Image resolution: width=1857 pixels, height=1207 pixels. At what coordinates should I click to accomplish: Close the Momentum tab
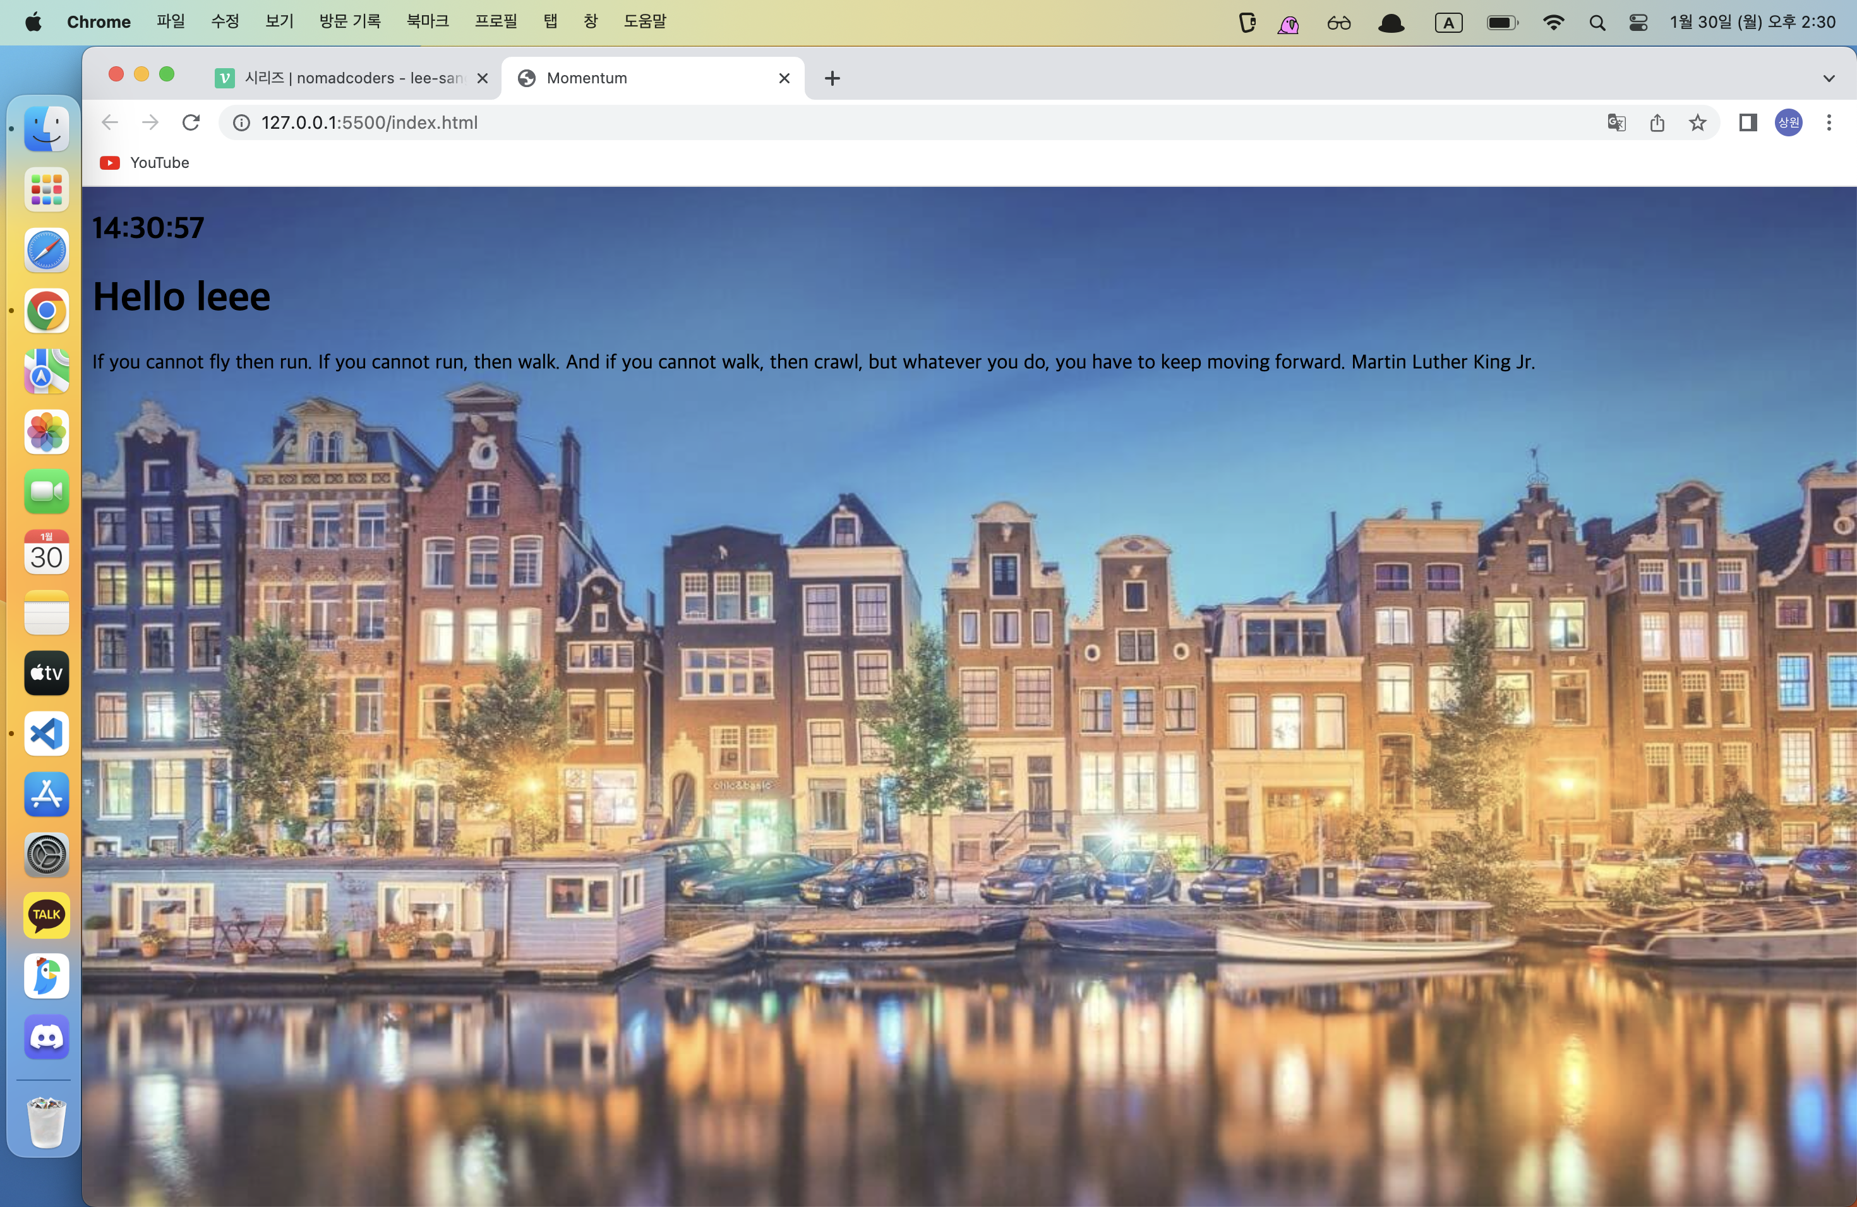click(784, 78)
